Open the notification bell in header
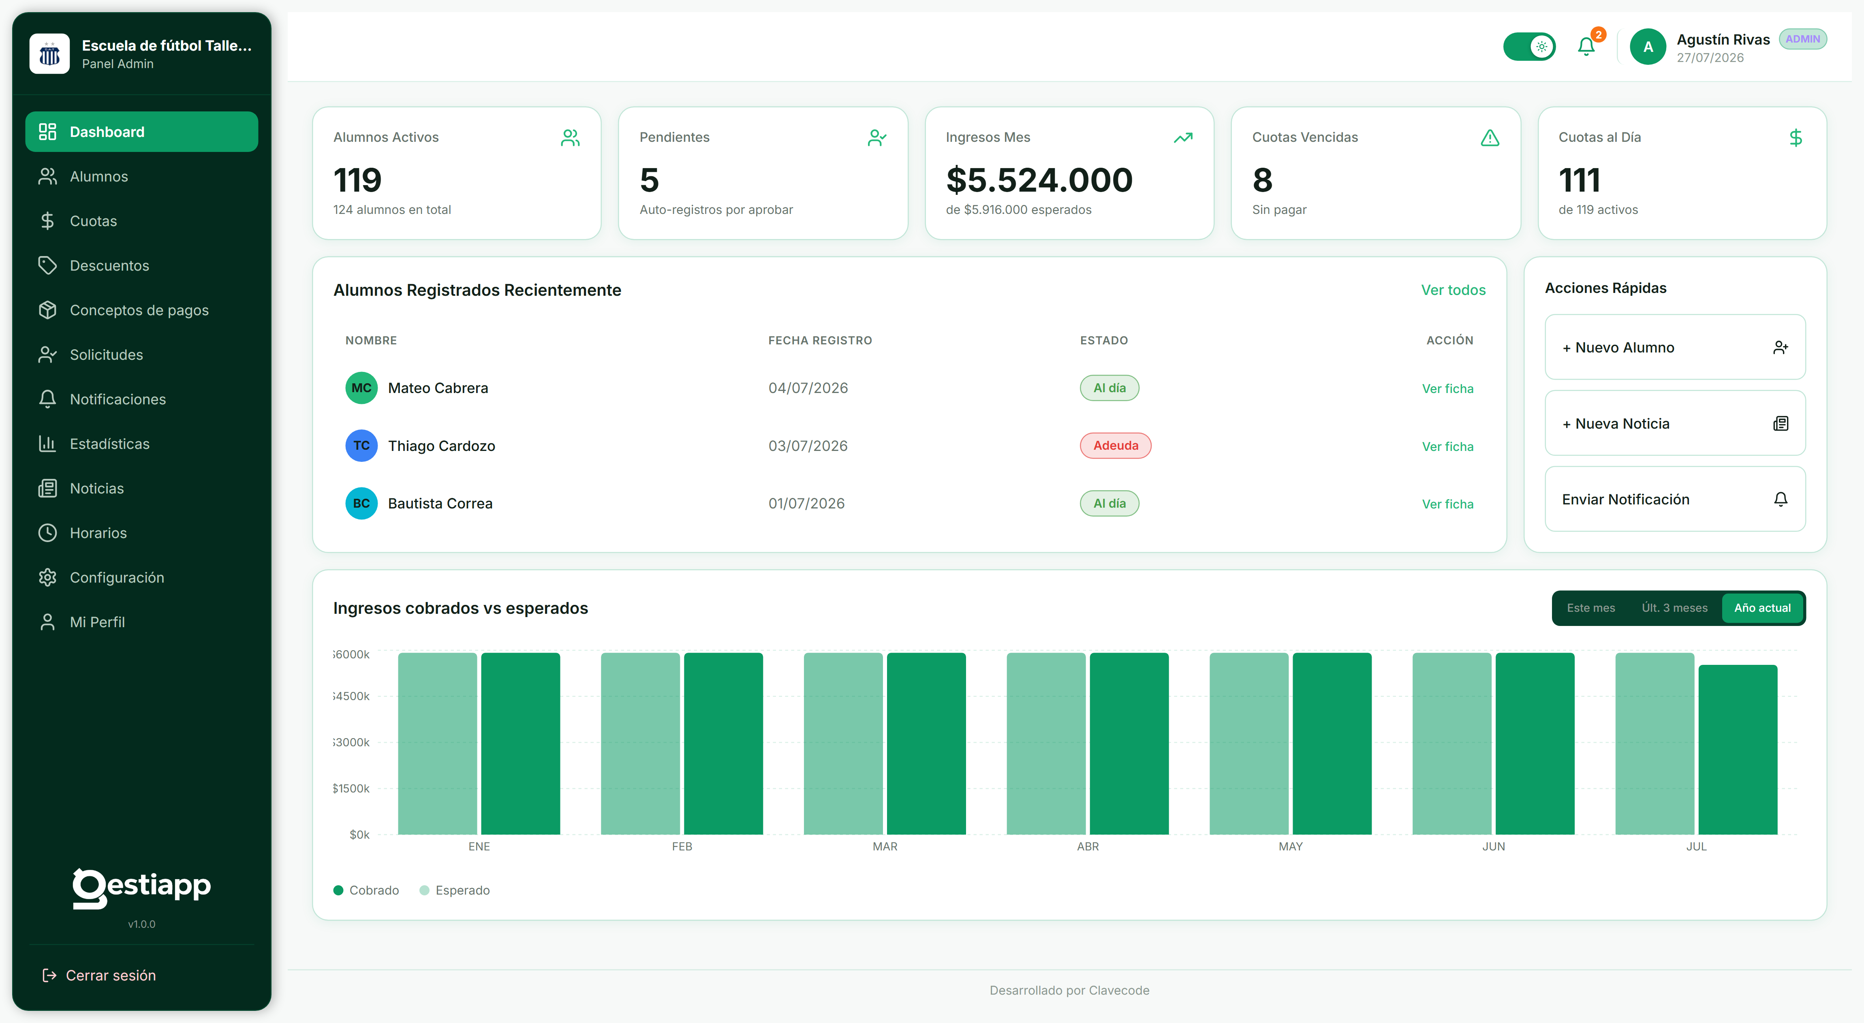The width and height of the screenshot is (1864, 1023). [x=1586, y=47]
